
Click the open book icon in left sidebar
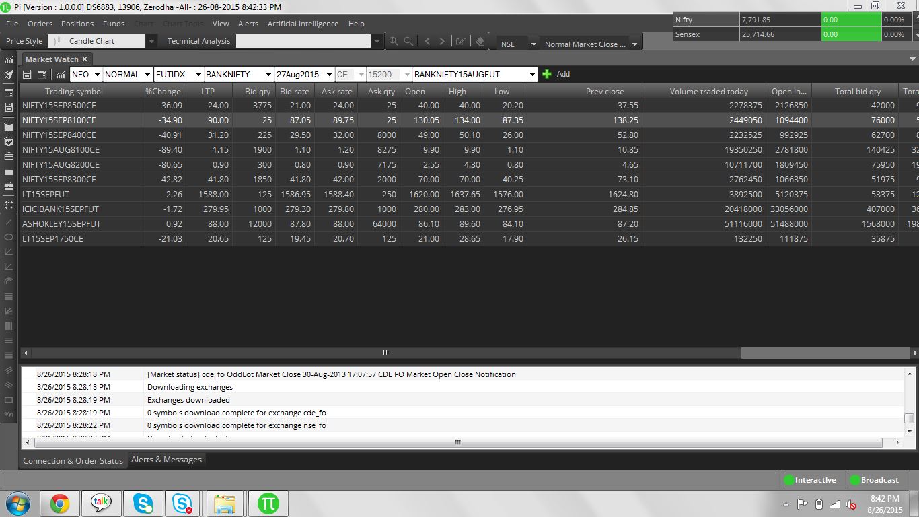pos(9,127)
